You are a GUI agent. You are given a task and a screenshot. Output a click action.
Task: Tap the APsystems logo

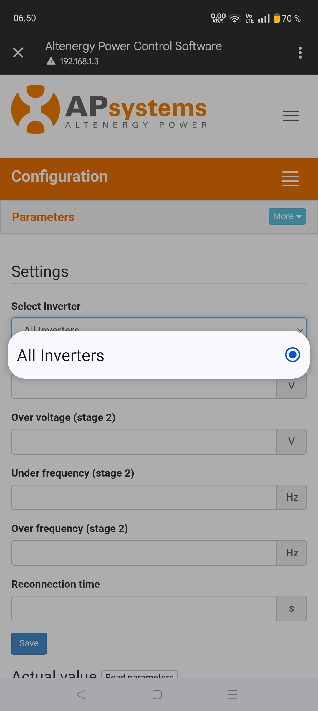109,109
